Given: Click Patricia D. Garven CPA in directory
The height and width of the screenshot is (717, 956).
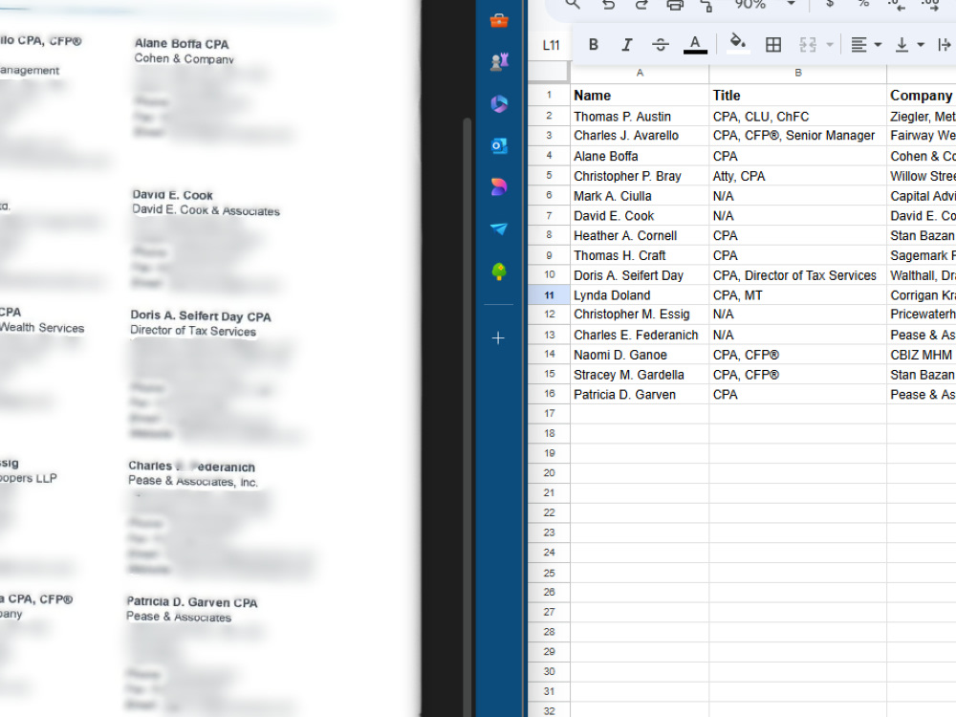Looking at the screenshot, I should pyautogui.click(x=192, y=601).
